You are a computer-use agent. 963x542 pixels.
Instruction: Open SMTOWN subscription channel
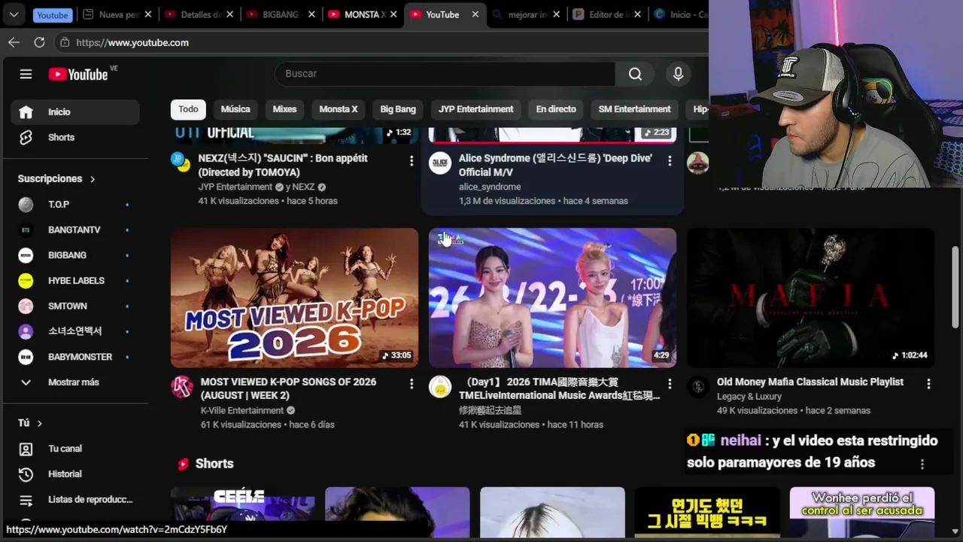75,306
